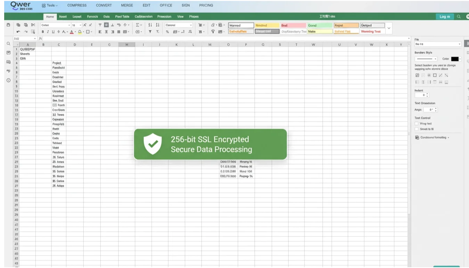Open the MERGE menu
The image size is (469, 268).
[x=127, y=6]
